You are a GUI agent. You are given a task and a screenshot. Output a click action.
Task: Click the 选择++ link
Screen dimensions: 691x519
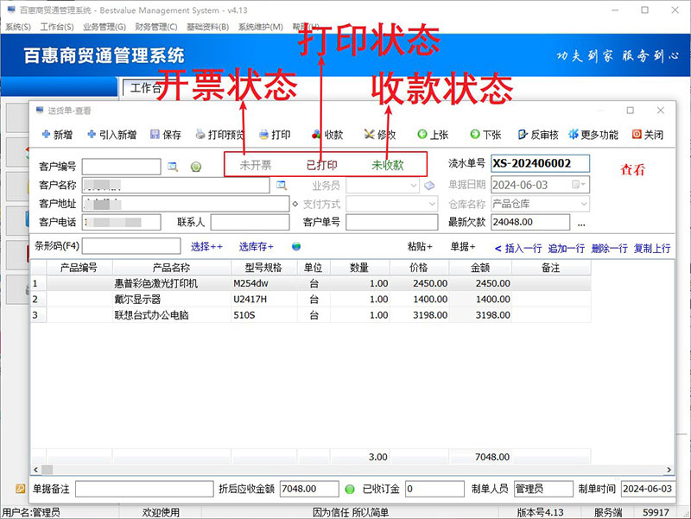click(206, 247)
